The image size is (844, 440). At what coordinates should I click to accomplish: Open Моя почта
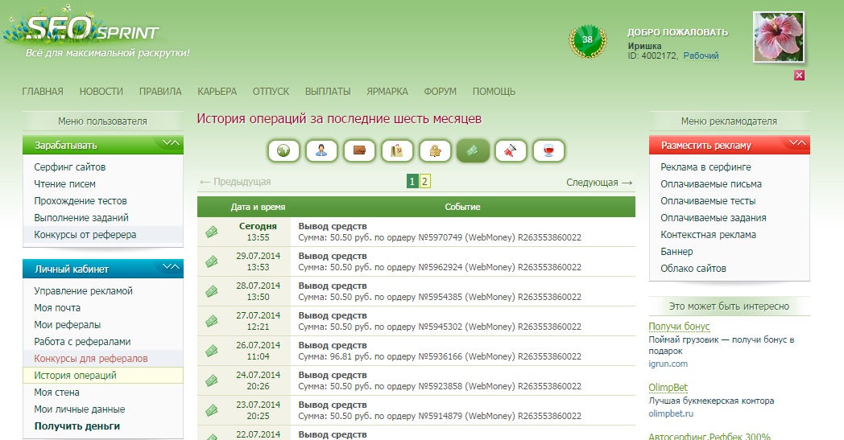click(x=58, y=307)
